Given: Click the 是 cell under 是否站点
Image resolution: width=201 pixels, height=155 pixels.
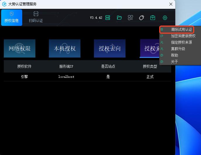Looking at the screenshot, I should point(108,77).
